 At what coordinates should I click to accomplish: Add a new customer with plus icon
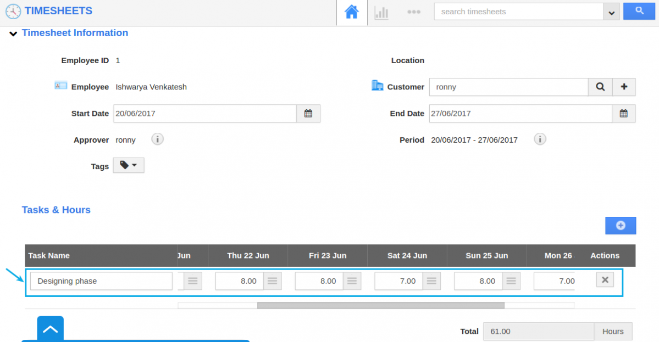(x=624, y=87)
